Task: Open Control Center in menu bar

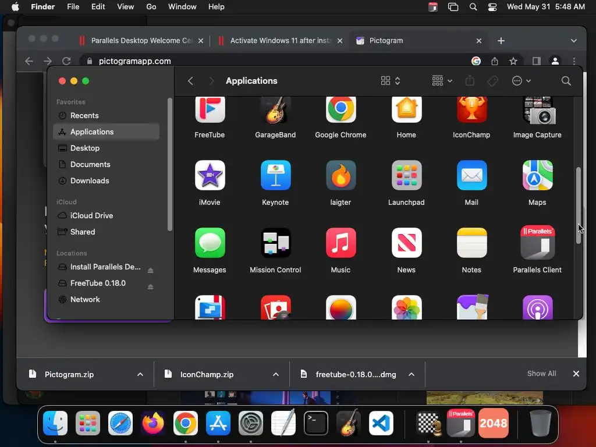Action: tap(492, 7)
